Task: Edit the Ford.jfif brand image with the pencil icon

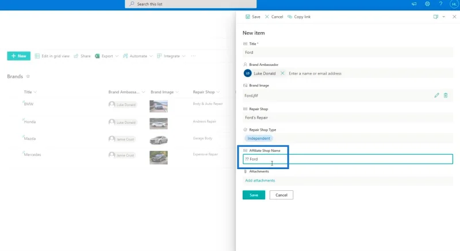Action: pyautogui.click(x=436, y=95)
